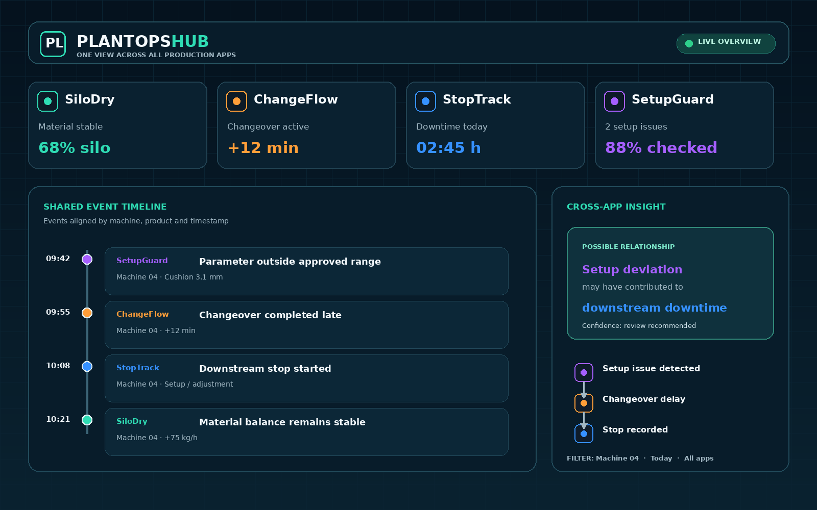Click the 10:08 timestamp
This screenshot has width=817, height=510.
click(58, 366)
